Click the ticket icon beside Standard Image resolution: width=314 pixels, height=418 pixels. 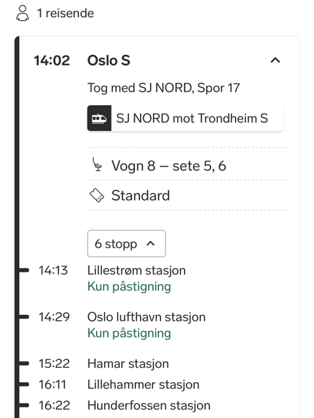[96, 195]
